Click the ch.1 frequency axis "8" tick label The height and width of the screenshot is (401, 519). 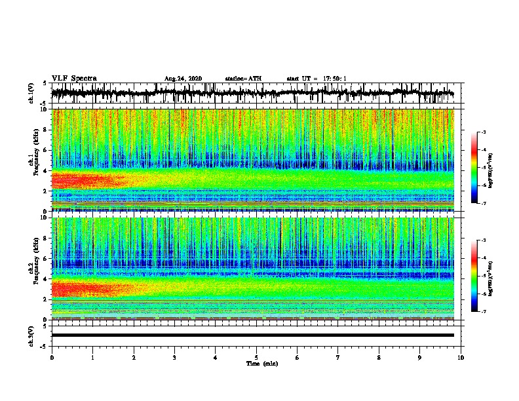point(45,130)
